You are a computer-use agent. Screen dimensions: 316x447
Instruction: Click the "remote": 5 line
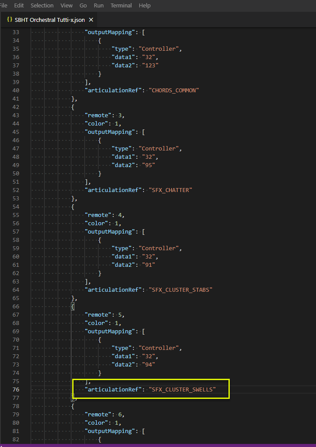coord(105,315)
